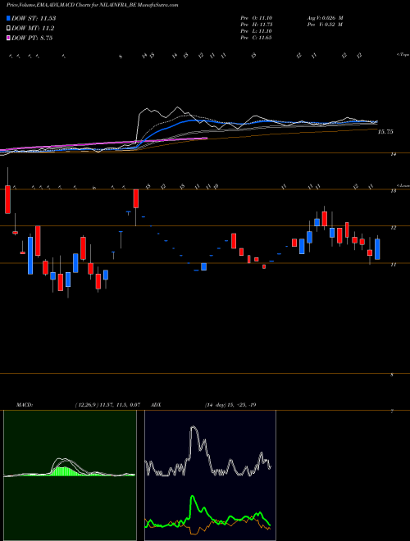Image resolution: width=410 pixels, height=541 pixels.
Task: Click the tall white ADX line peak
Action: tap(194, 429)
